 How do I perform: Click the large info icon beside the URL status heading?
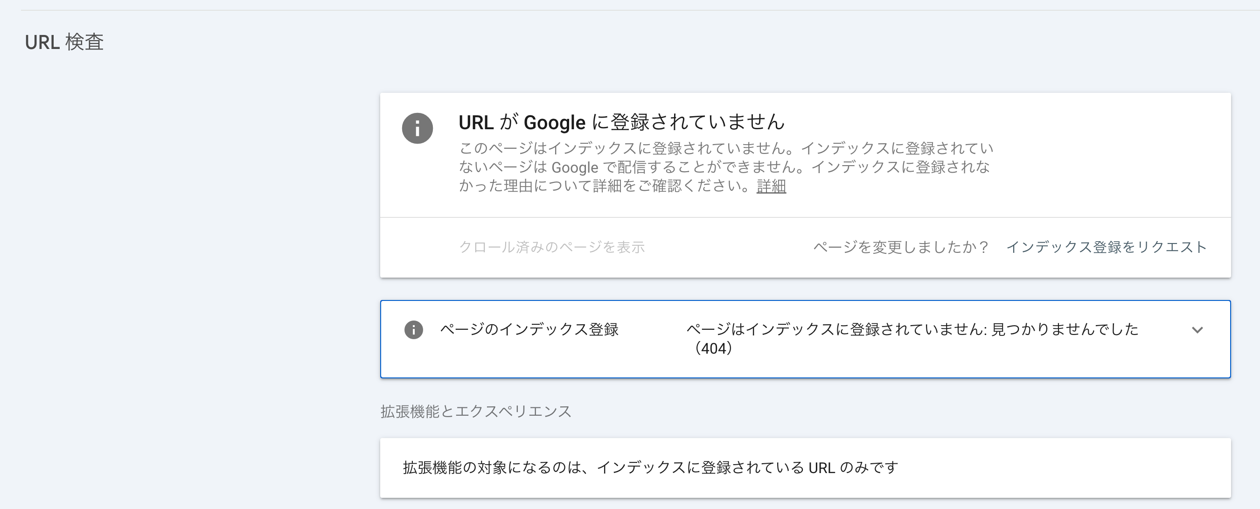point(417,129)
